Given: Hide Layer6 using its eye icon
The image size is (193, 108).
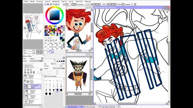Looking at the screenshot, I should (26, 96).
